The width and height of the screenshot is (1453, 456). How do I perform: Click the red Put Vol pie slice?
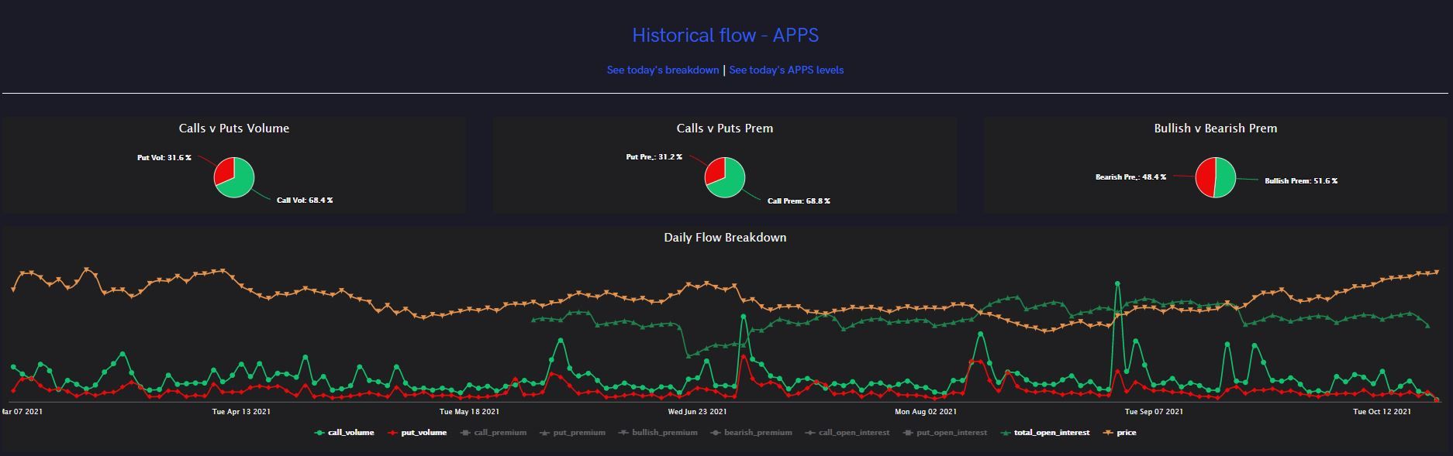point(226,170)
